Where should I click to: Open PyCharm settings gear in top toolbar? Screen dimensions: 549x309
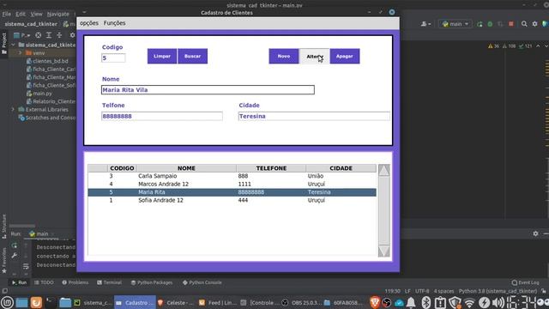[x=534, y=24]
